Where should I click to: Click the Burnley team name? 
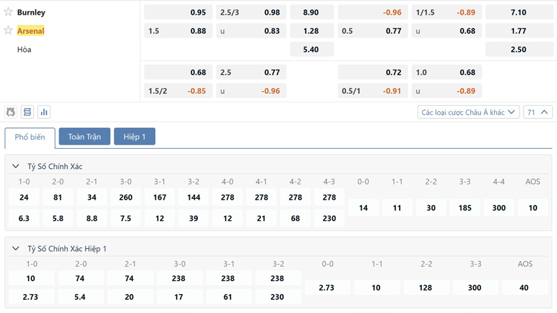pyautogui.click(x=31, y=12)
